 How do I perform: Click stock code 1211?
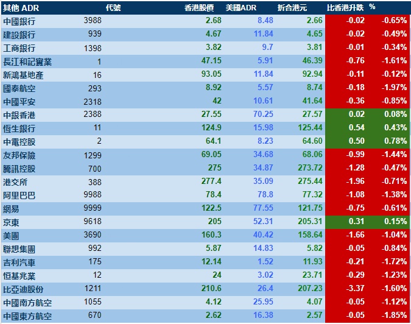[x=93, y=288]
